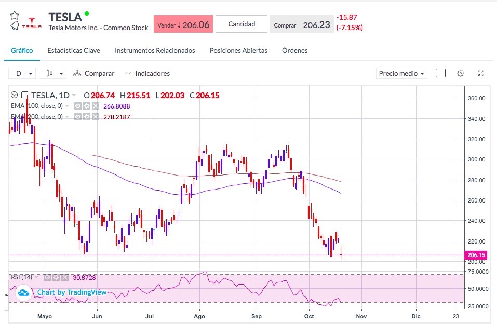Click the small arrow at the RSI pane's left edge
Viewport: 497px width, 324px height.
tap(6, 295)
